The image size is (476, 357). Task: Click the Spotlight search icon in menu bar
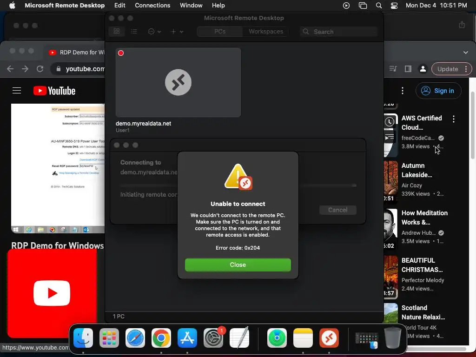pos(378,6)
